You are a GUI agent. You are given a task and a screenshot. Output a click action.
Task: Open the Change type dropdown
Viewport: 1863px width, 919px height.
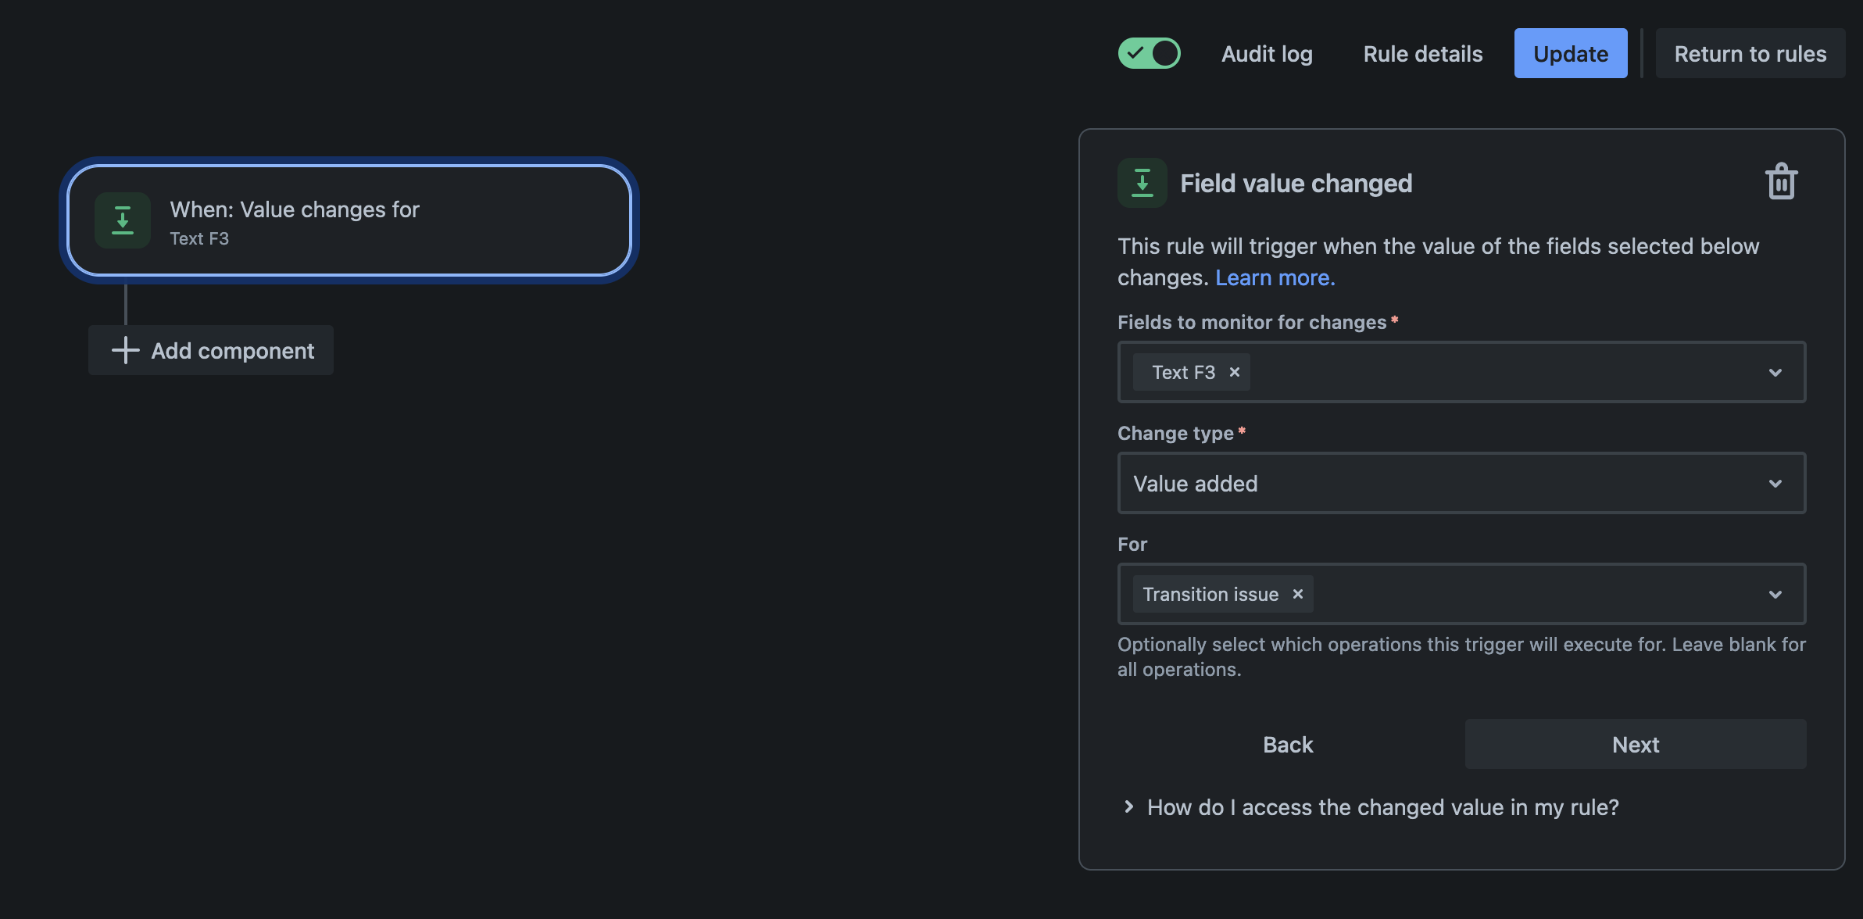point(1461,483)
